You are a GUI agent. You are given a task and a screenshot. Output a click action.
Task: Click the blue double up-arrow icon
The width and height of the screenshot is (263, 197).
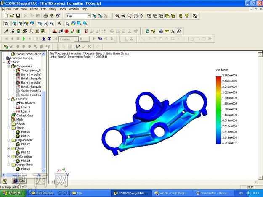coord(44,39)
